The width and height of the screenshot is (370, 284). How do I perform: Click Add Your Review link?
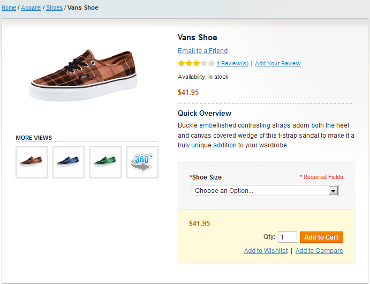(x=278, y=63)
